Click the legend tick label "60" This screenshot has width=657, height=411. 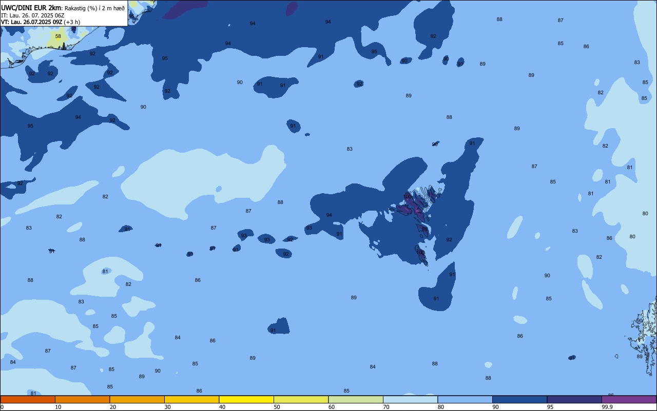[332, 407]
